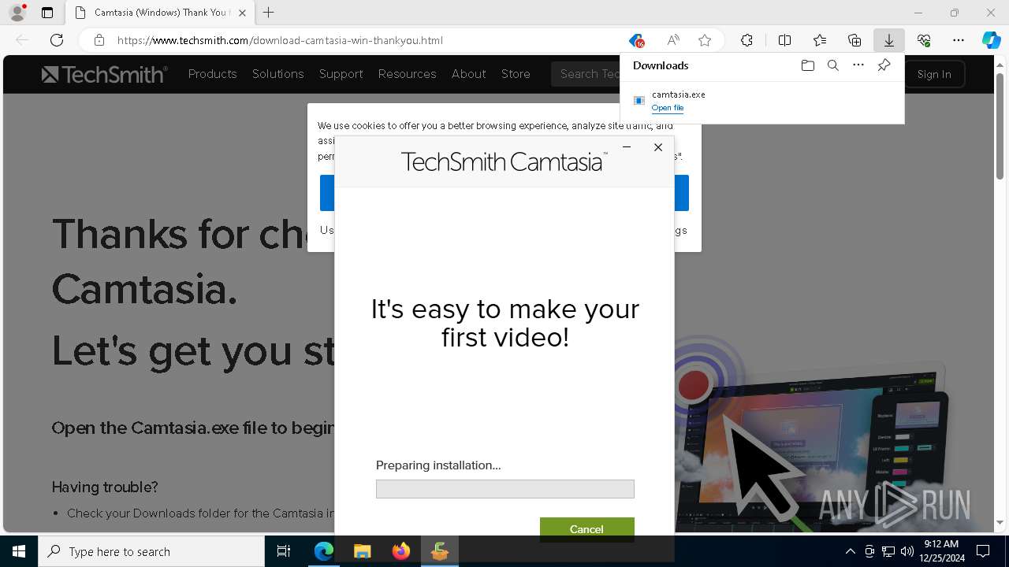Open Browser essentials icon
This screenshot has height=567, width=1009.
pyautogui.click(x=924, y=40)
